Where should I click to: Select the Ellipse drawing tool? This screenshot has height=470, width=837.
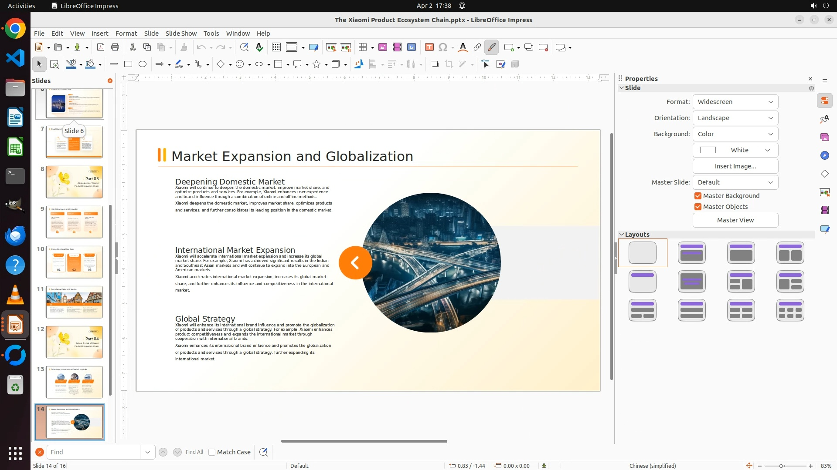(143, 64)
